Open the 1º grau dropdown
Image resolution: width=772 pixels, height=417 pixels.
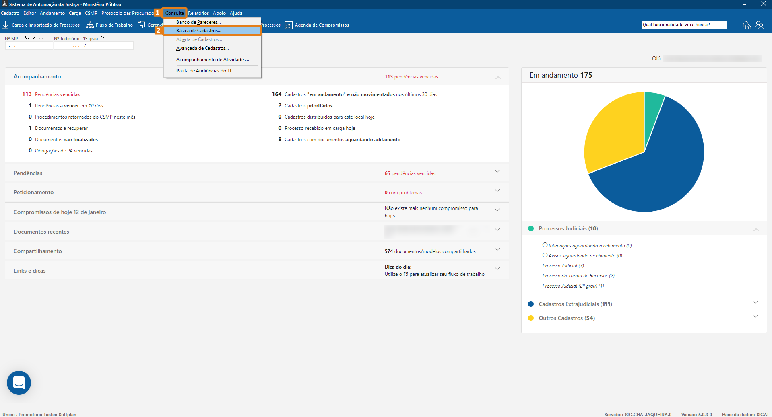(103, 37)
